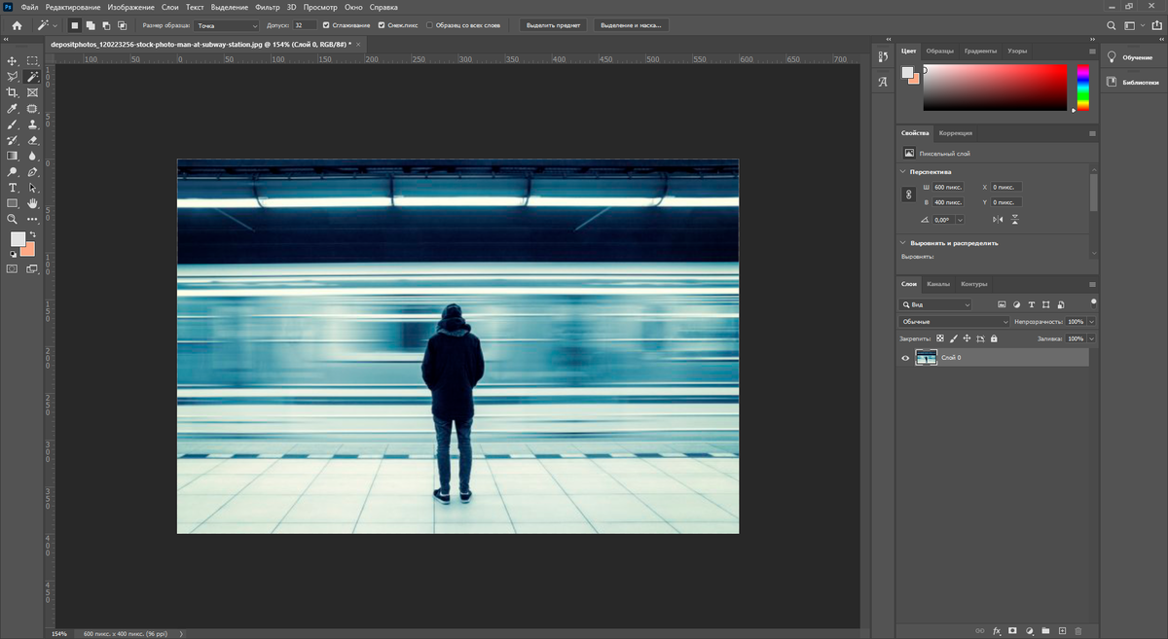
Task: Switch to the Градиенты tab
Action: 980,51
